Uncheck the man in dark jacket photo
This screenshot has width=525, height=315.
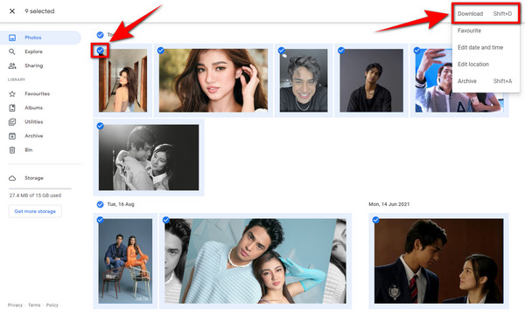(x=341, y=51)
